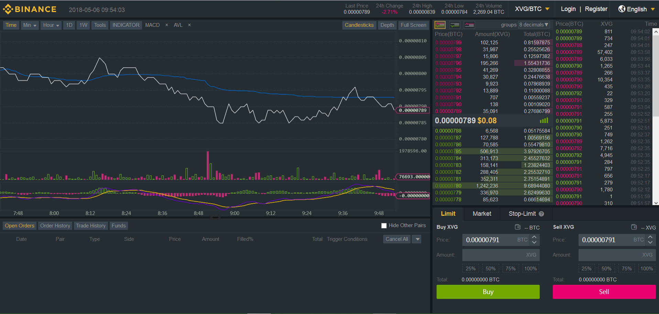Select bid price 0.00000788 row
Screen dimensions: 659x314
point(493,131)
